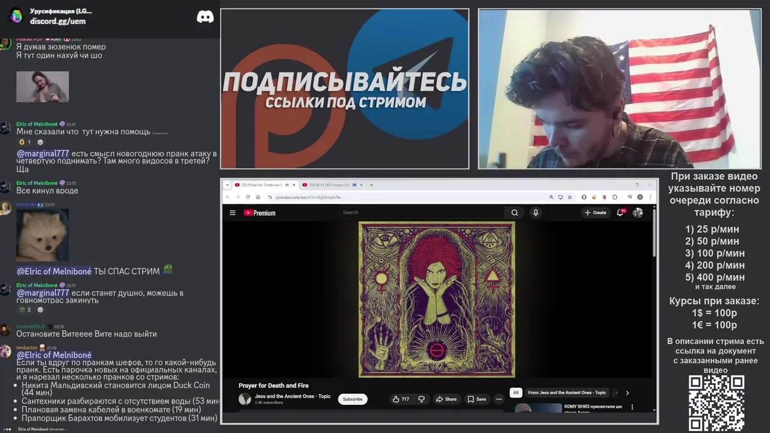Open the YouTube account avatar menu
770x433 pixels.
[x=638, y=212]
